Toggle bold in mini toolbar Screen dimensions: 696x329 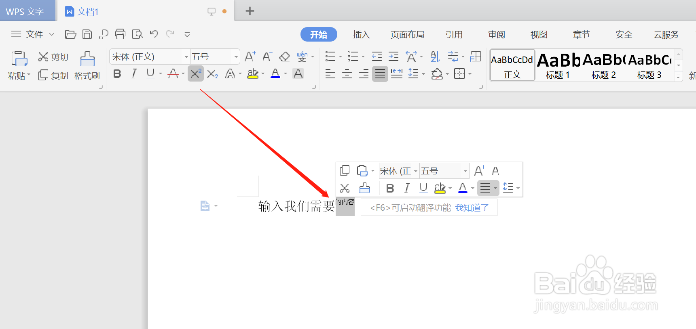tap(390, 188)
